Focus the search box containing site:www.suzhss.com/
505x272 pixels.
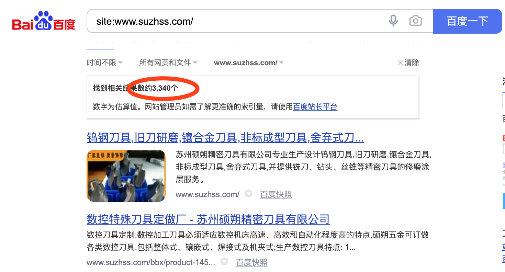(237, 21)
